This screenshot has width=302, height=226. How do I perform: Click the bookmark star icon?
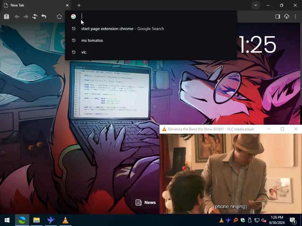tap(59, 16)
